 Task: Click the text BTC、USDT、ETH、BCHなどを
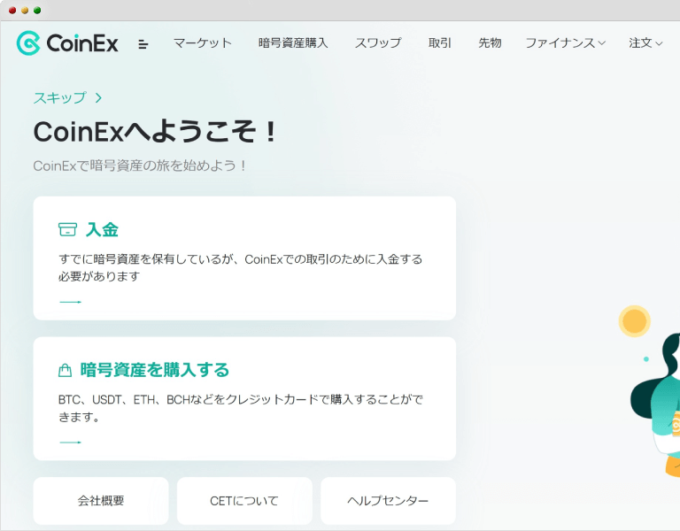point(240,408)
